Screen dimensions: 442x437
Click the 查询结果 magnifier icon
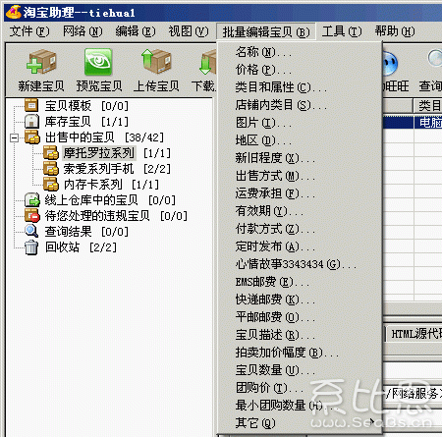(31, 231)
